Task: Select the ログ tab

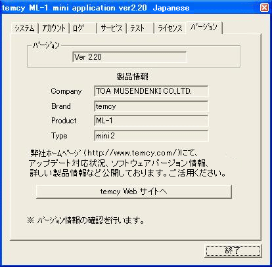Action: pyautogui.click(x=83, y=28)
